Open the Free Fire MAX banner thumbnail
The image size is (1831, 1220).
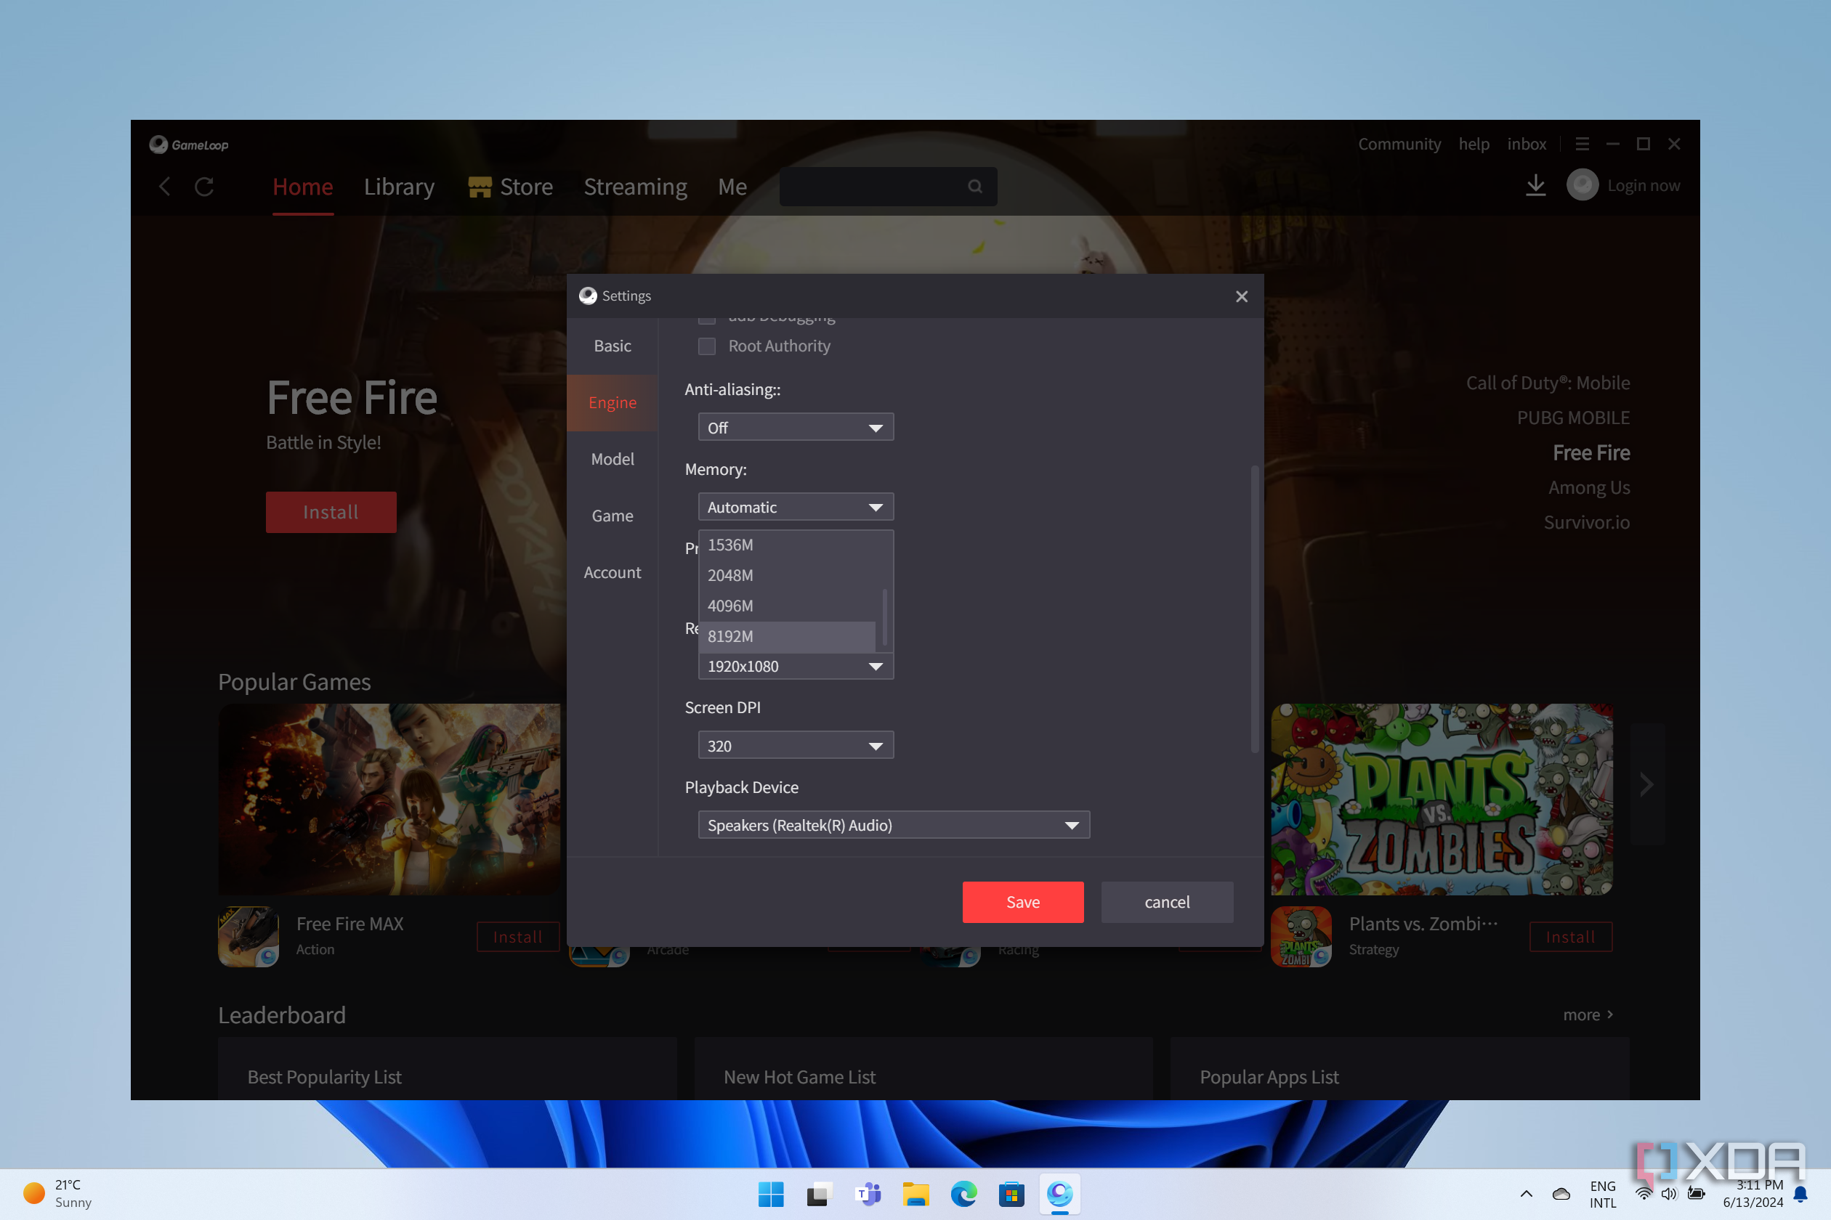(389, 800)
